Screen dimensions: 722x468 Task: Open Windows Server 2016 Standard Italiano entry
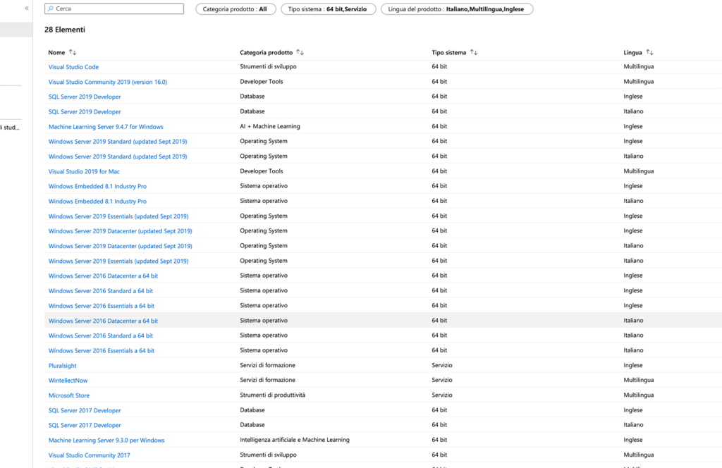pos(100,335)
